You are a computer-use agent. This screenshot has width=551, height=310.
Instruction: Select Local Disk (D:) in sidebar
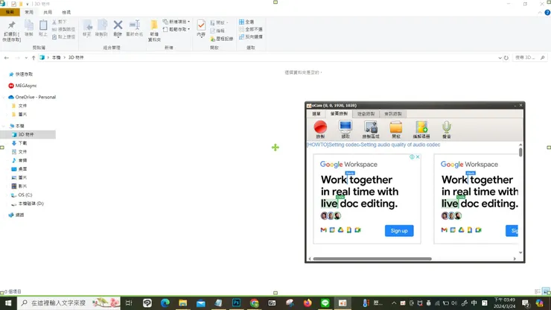(27, 203)
